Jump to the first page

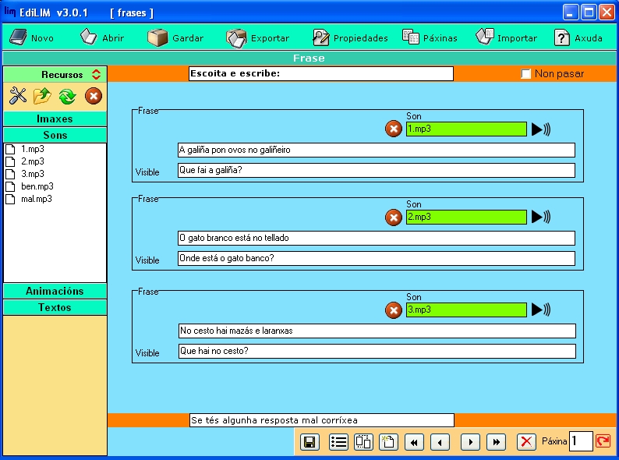point(414,442)
